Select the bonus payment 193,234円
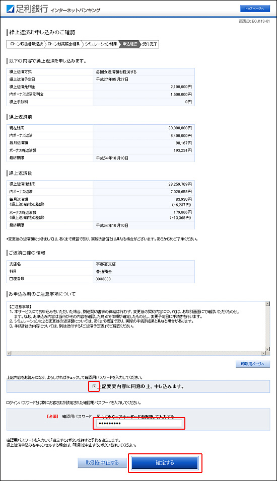Viewport: 277px width, 481px height. click(x=182, y=150)
